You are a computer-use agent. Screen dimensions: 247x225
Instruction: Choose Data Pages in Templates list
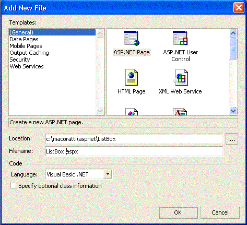[x=24, y=39]
